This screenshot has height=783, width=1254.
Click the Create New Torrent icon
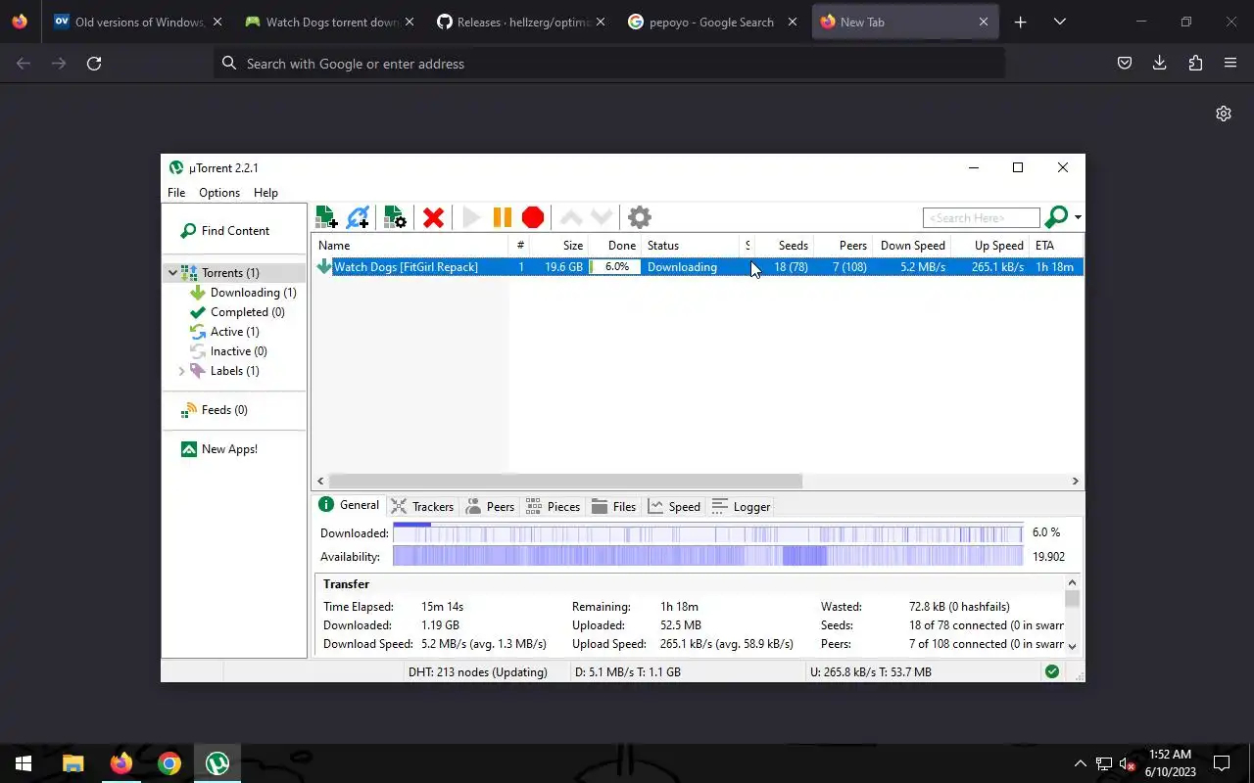(x=395, y=217)
